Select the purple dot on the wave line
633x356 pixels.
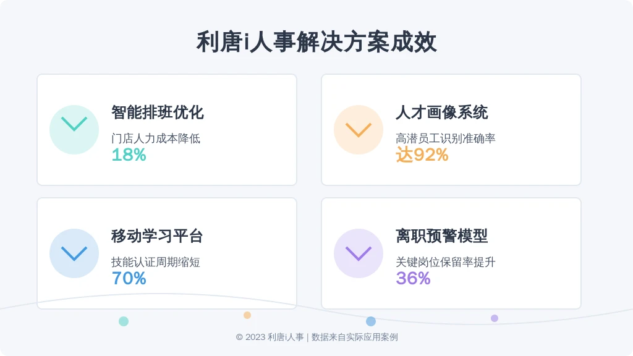coord(494,318)
